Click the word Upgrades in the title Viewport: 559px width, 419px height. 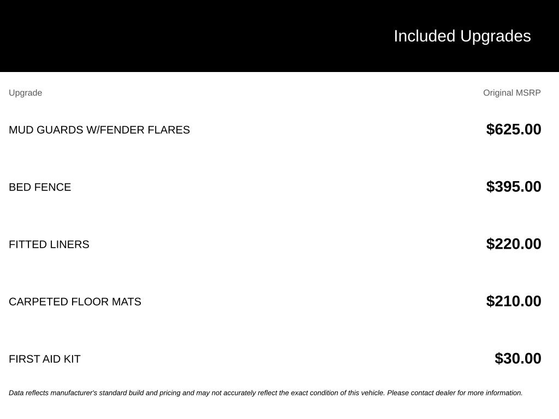495,36
